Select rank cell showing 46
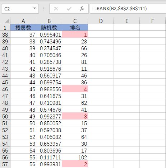 pyautogui.click(x=75, y=75)
